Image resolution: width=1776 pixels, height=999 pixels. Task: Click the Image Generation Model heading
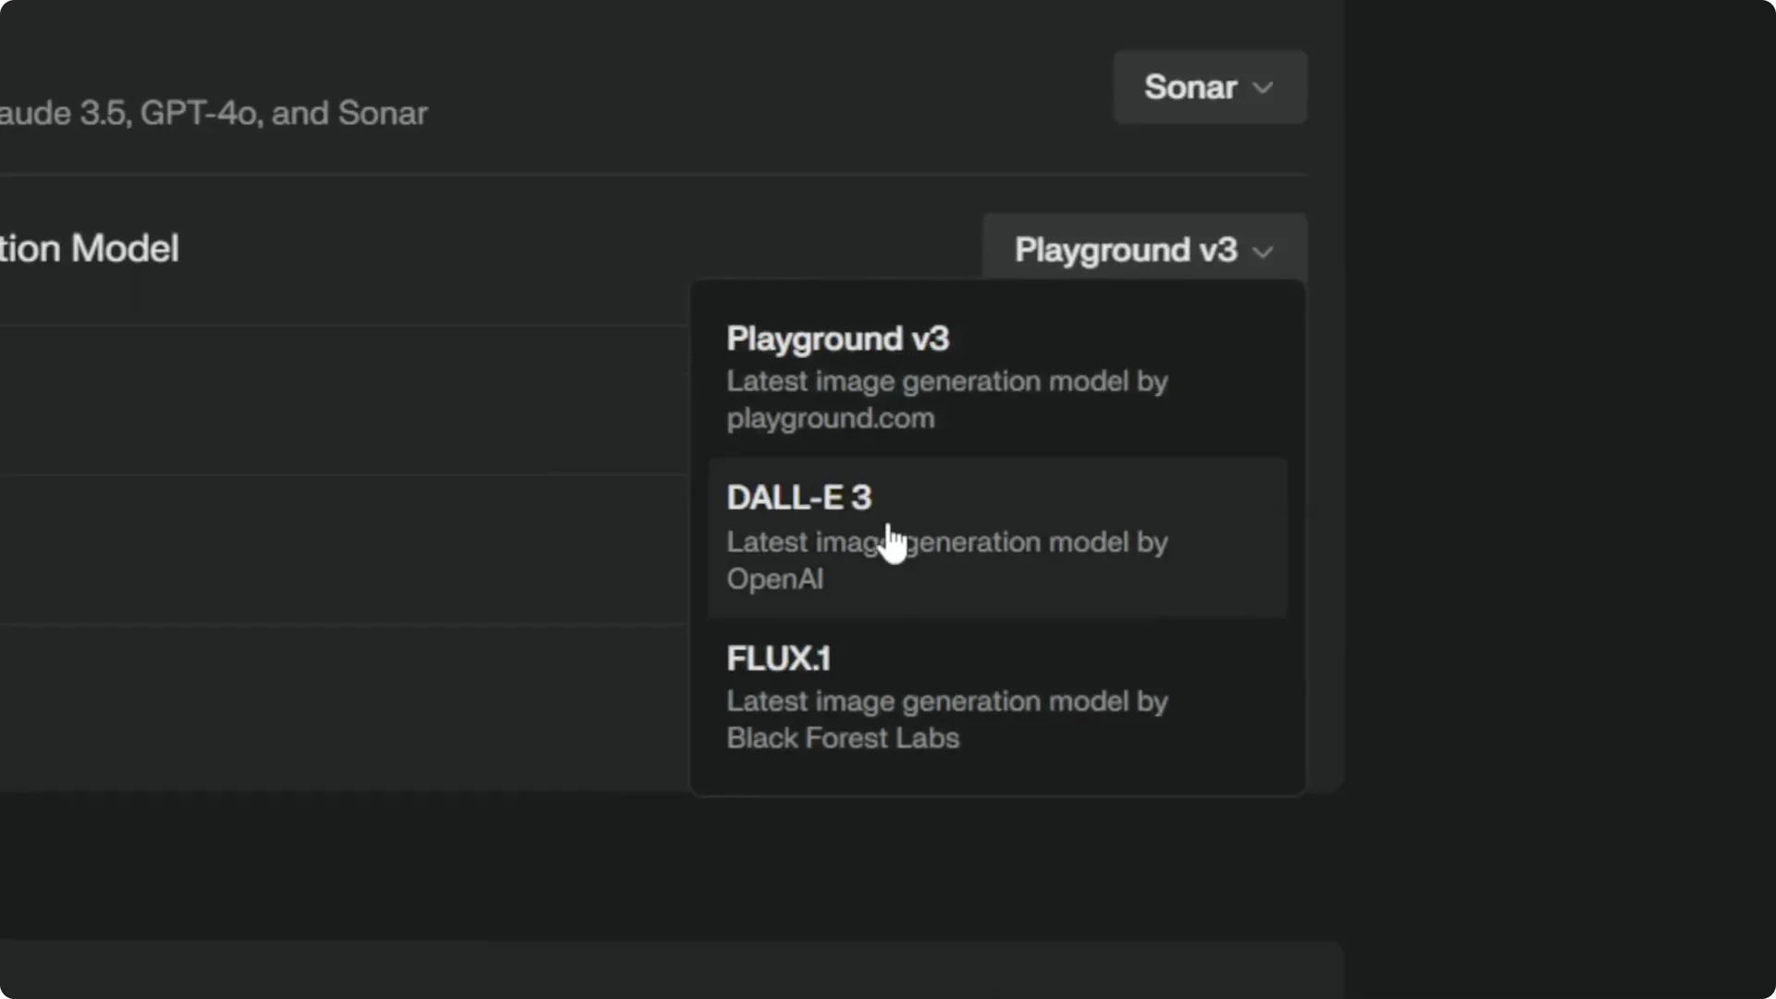tap(89, 247)
